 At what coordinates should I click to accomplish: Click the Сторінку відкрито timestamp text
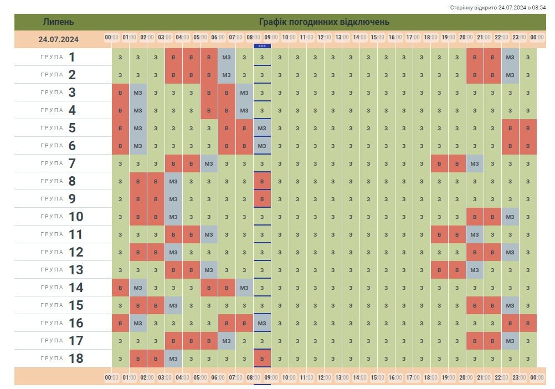[498, 8]
